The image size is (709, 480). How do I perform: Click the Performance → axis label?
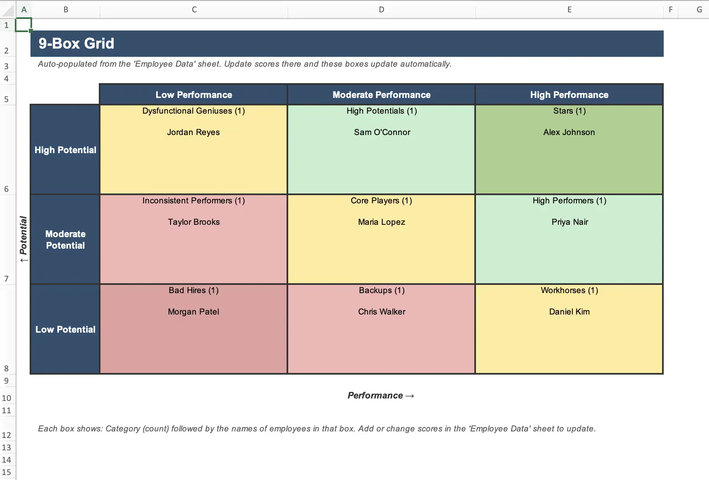[x=381, y=395]
